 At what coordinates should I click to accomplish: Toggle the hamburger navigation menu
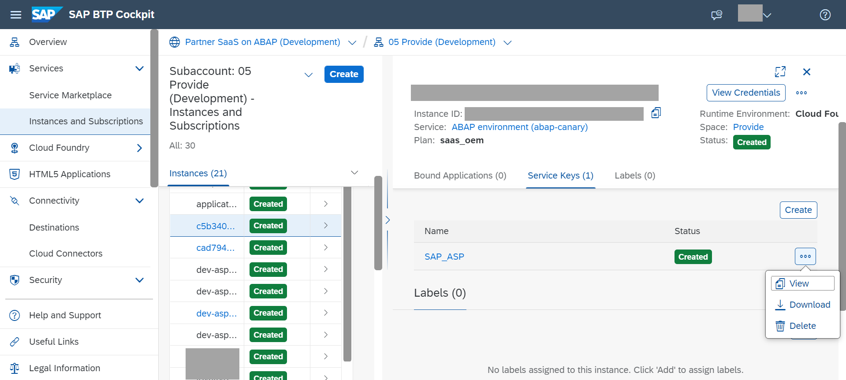click(16, 15)
